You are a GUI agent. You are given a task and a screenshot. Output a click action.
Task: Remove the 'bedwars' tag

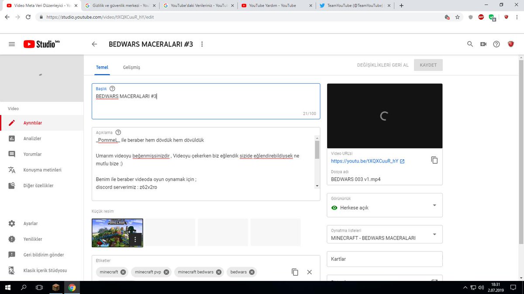pyautogui.click(x=252, y=272)
